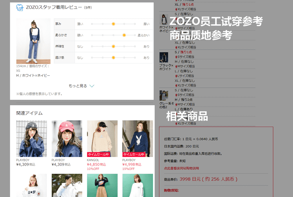Viewport: 293px width, 197px height.
Task: Click exchange rate line 1 日元 = 0.0640
Action: [191, 139]
